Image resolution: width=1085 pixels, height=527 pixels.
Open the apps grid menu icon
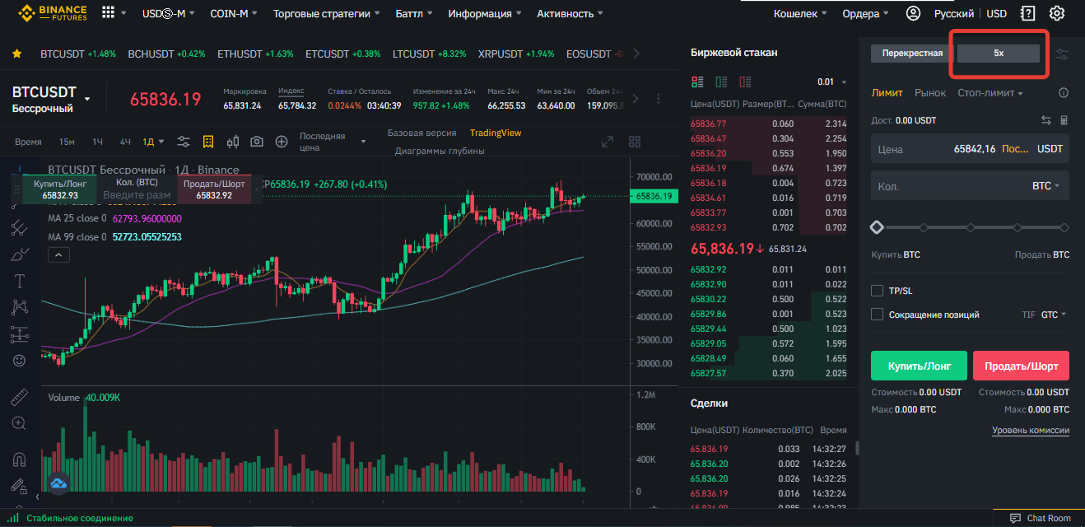[108, 13]
